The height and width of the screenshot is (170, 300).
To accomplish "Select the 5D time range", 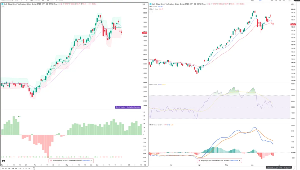I will point(6,168).
